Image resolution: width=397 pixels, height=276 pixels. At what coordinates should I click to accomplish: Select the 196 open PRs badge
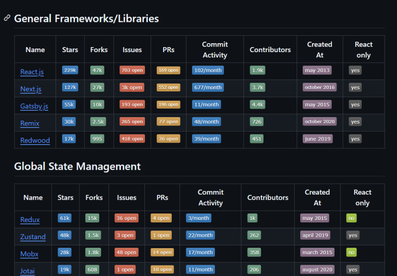point(168,105)
